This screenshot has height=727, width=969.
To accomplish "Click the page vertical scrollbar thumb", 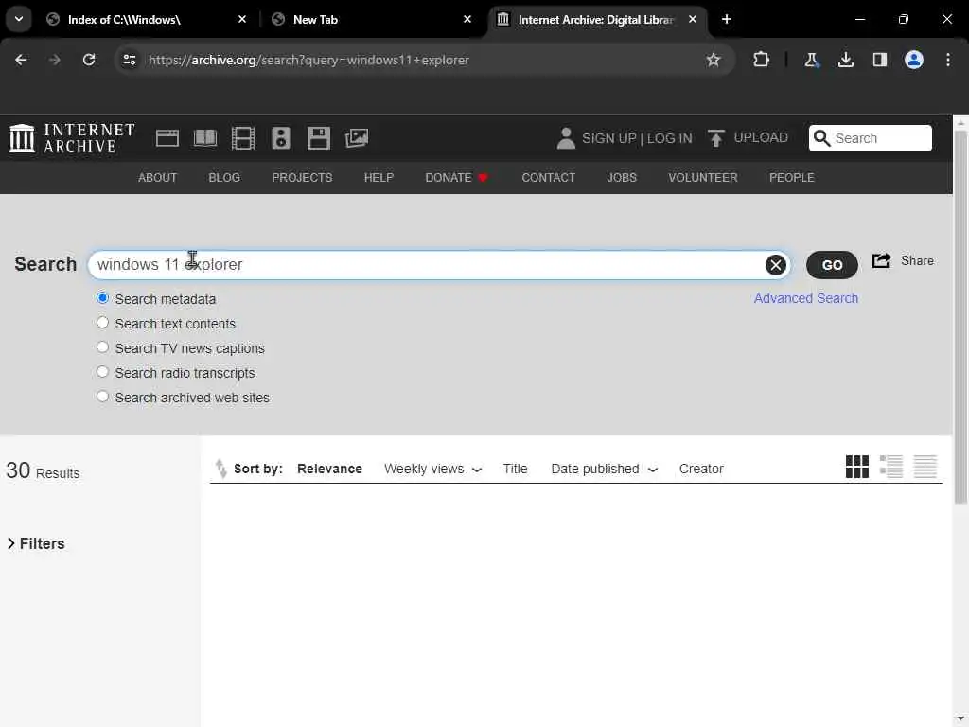I will tap(960, 316).
